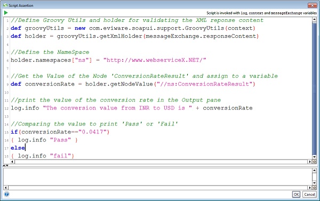This screenshot has width=320, height=201.
Task: Run the assertion script with green play icon
Action: (x=6, y=13)
